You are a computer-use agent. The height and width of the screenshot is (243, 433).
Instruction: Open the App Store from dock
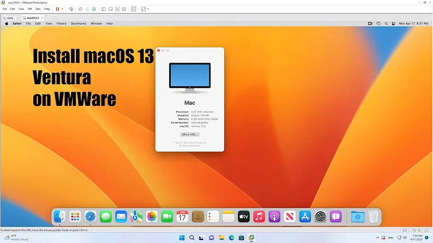point(305,217)
